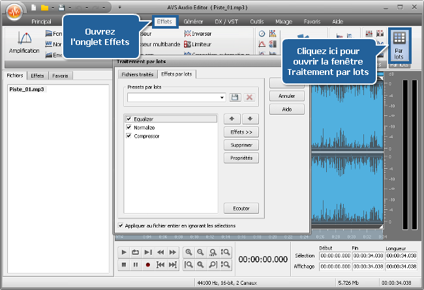Expand the Effets >> list
The width and height of the screenshot is (424, 290).
point(241,132)
